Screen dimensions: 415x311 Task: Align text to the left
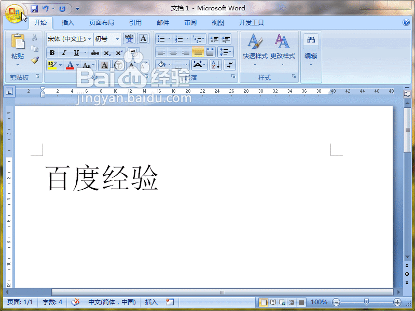161,51
